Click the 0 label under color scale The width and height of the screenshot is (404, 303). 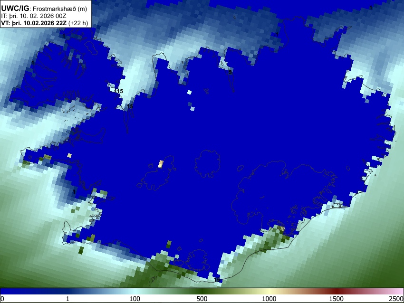2,299
